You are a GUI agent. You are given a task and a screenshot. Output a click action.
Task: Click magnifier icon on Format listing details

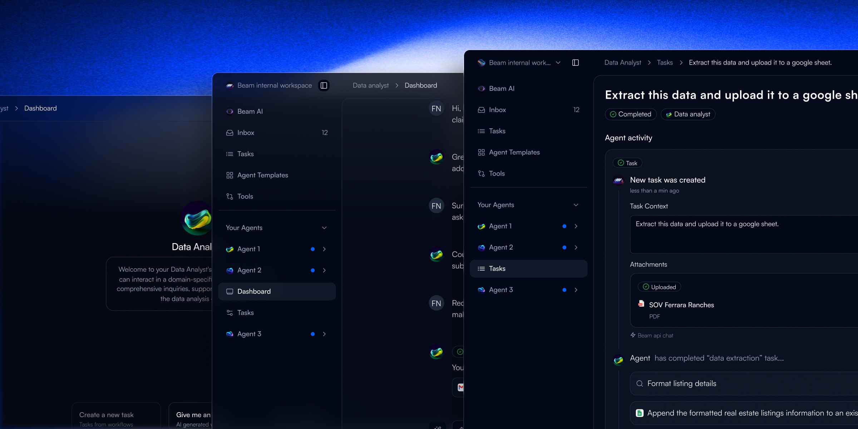click(x=640, y=384)
